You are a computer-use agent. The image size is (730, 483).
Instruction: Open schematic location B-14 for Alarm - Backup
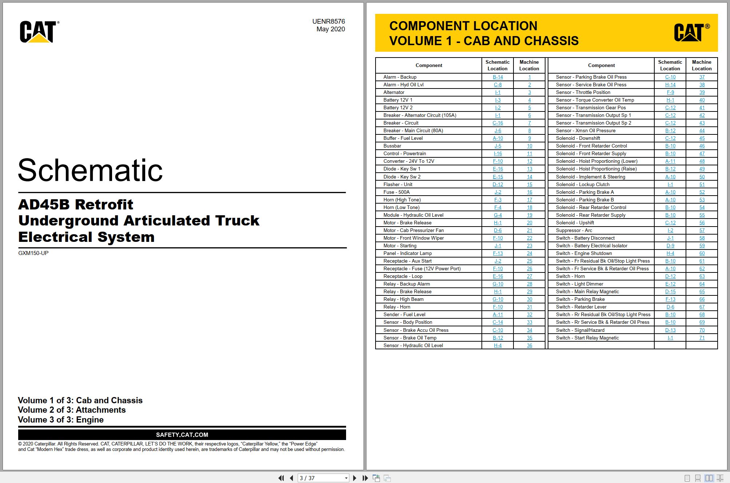[497, 77]
